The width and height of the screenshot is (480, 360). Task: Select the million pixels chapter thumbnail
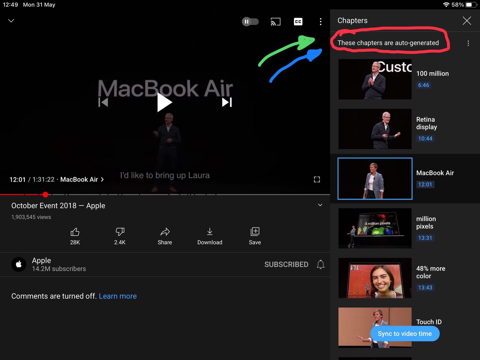(x=375, y=228)
